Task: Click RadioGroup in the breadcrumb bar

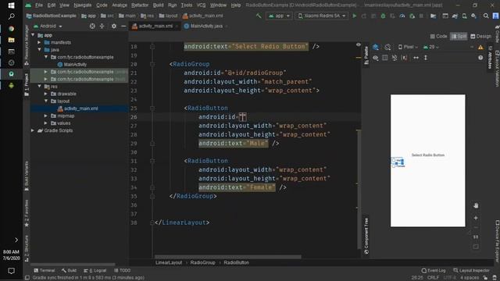Action: (202, 262)
